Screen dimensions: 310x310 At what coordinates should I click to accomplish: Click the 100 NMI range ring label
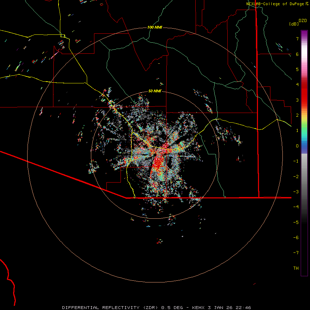pos(155,27)
